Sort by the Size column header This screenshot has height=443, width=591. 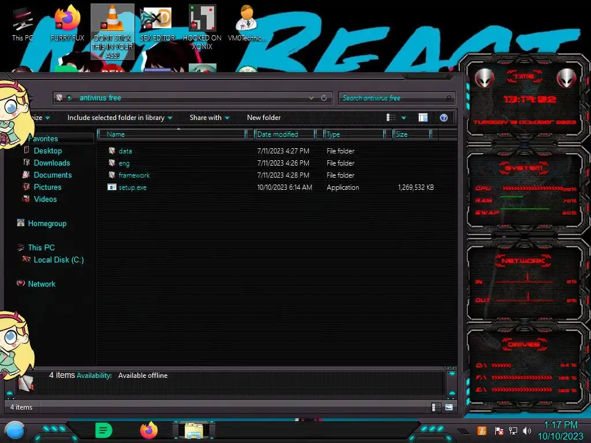(412, 134)
